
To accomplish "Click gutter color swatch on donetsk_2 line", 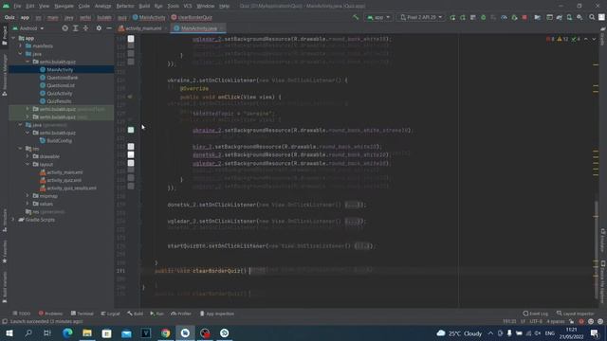I will coord(131,154).
